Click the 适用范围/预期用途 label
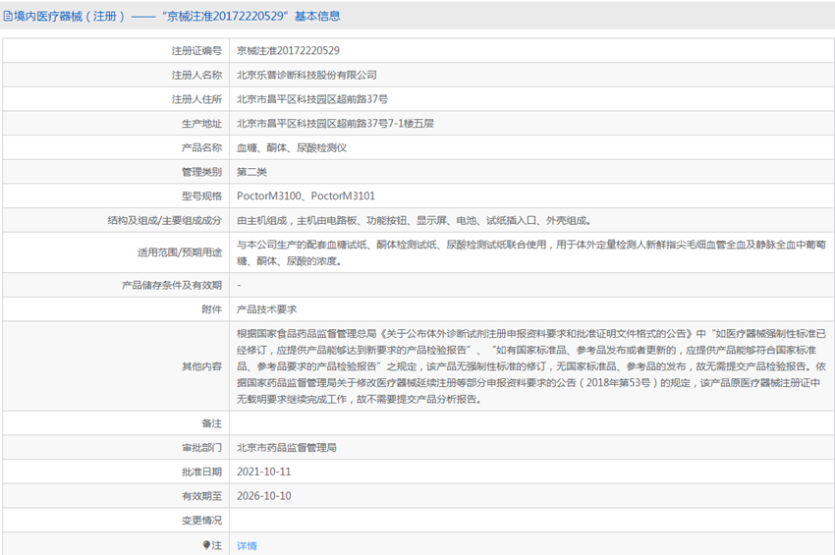 pyautogui.click(x=180, y=252)
